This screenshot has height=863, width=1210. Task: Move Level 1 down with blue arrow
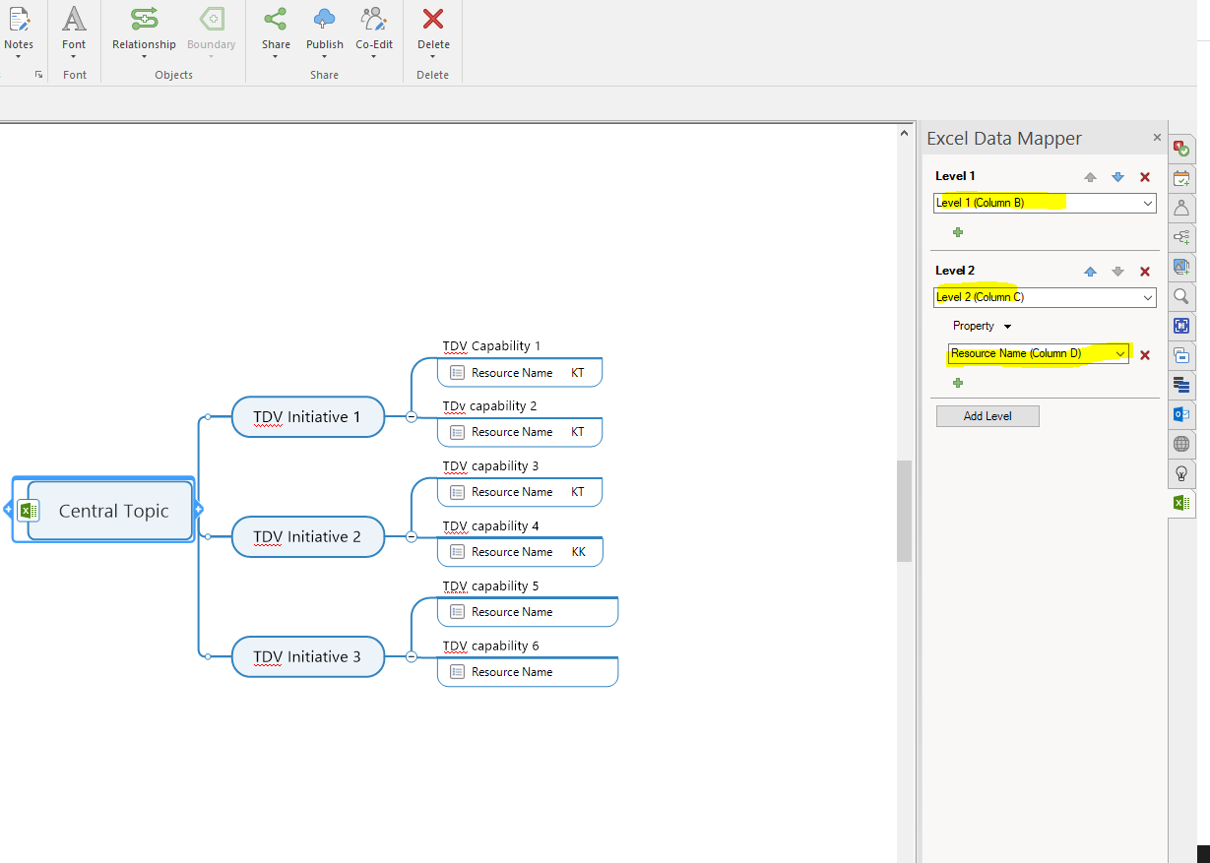[1117, 177]
